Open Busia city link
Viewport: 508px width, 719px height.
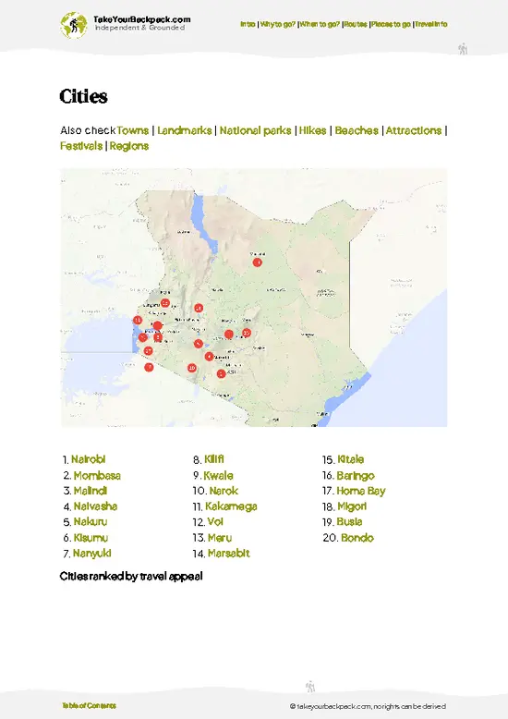pos(349,522)
